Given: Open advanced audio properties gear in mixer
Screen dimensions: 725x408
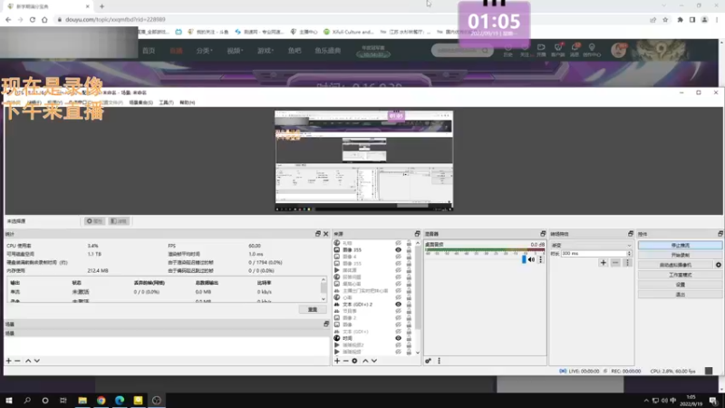Looking at the screenshot, I should pos(428,361).
